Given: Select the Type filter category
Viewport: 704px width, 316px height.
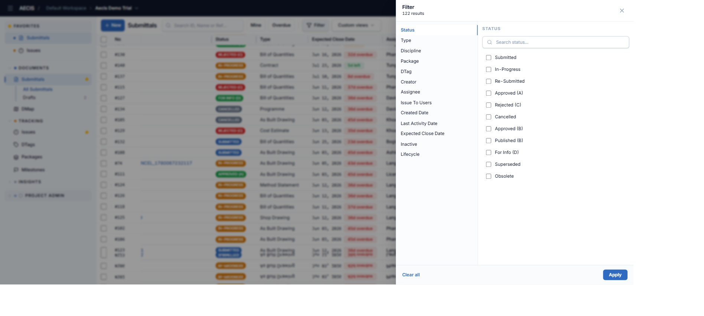Looking at the screenshot, I should point(437,40).
